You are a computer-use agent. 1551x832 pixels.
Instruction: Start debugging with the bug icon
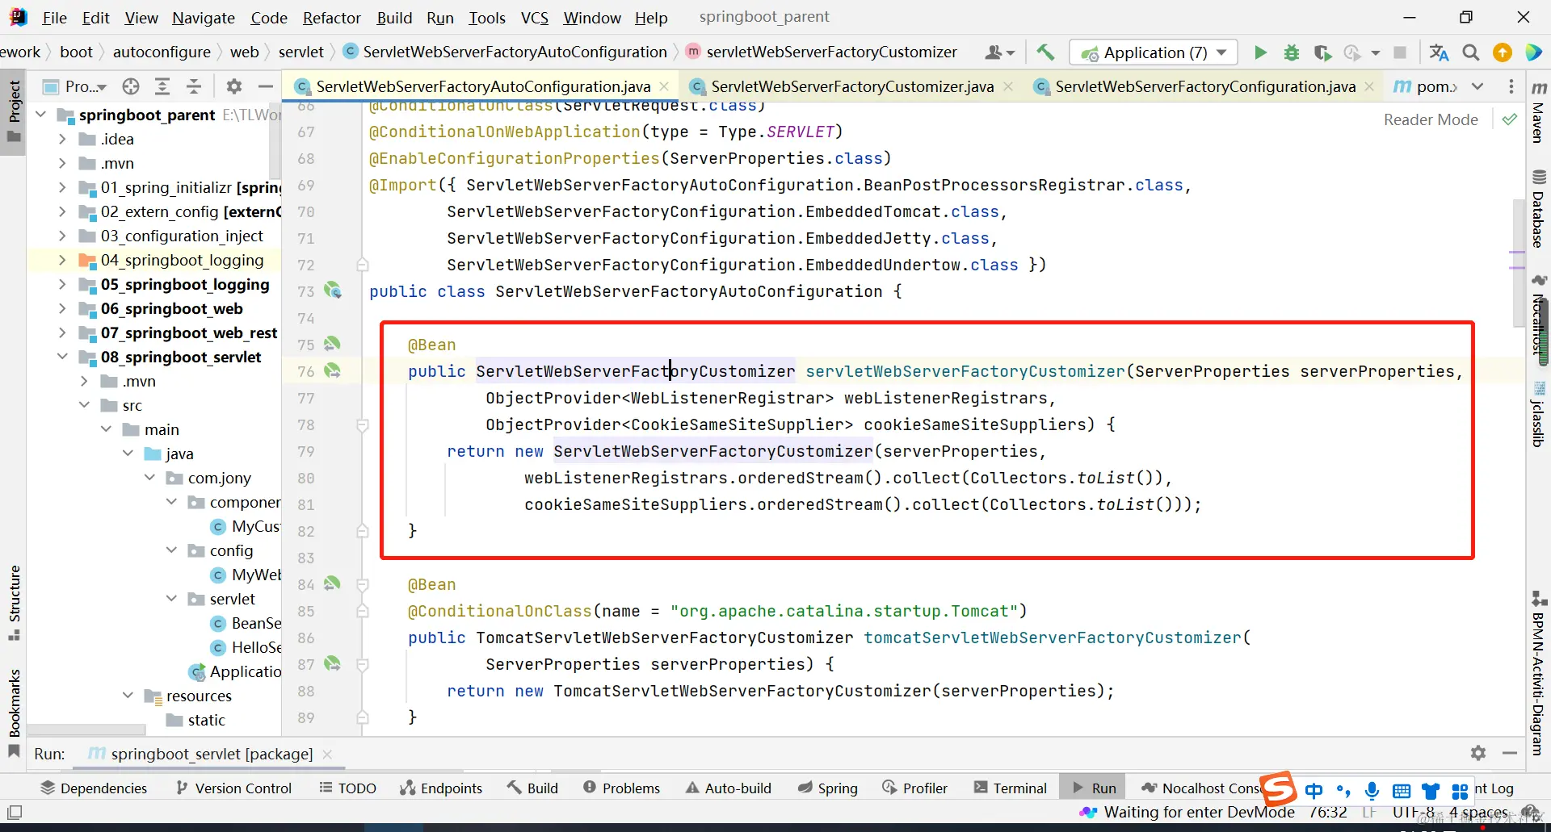(1292, 52)
